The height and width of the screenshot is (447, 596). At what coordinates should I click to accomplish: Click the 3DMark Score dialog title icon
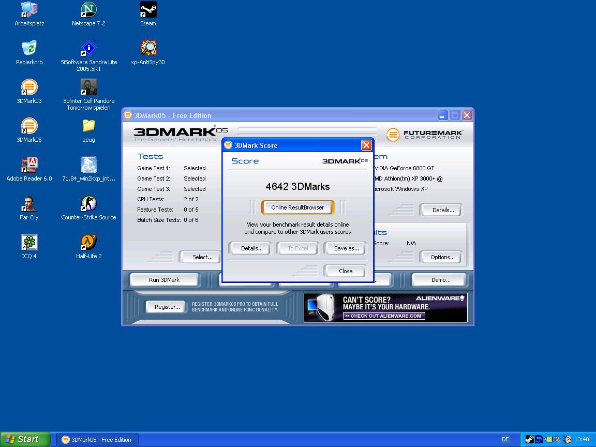(228, 145)
